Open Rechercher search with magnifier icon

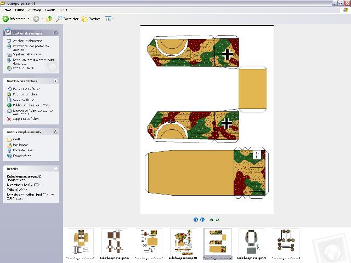67,19
